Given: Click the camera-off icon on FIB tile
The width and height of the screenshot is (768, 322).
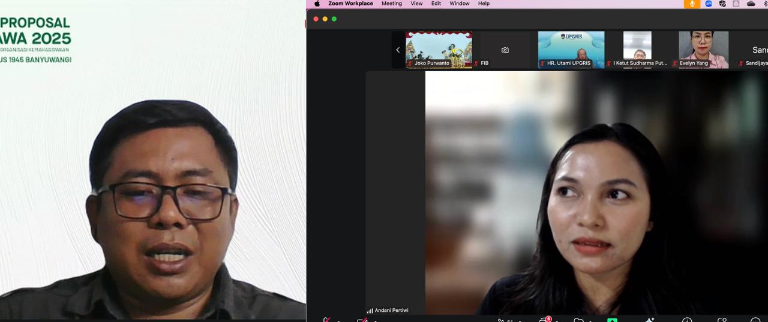Looking at the screenshot, I should pyautogui.click(x=505, y=50).
